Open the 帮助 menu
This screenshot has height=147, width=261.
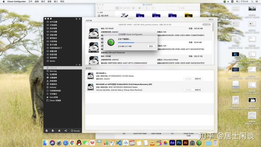click(62, 1)
